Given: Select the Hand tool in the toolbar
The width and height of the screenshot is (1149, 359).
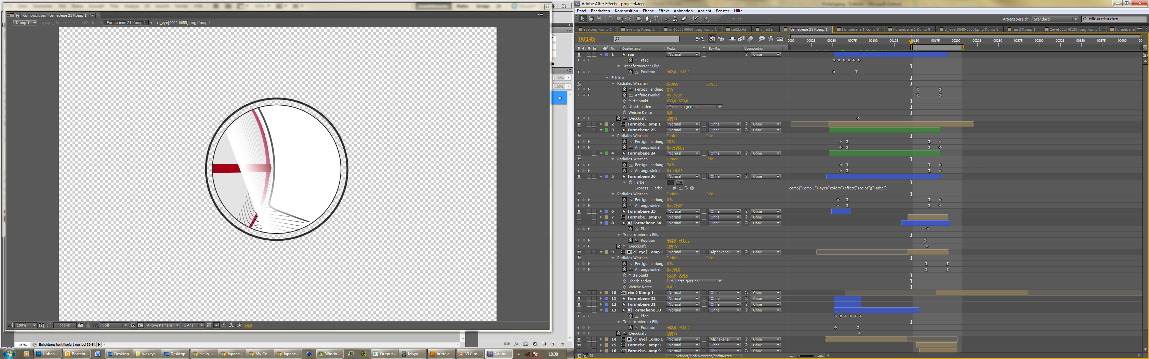Looking at the screenshot, I should tap(591, 19).
